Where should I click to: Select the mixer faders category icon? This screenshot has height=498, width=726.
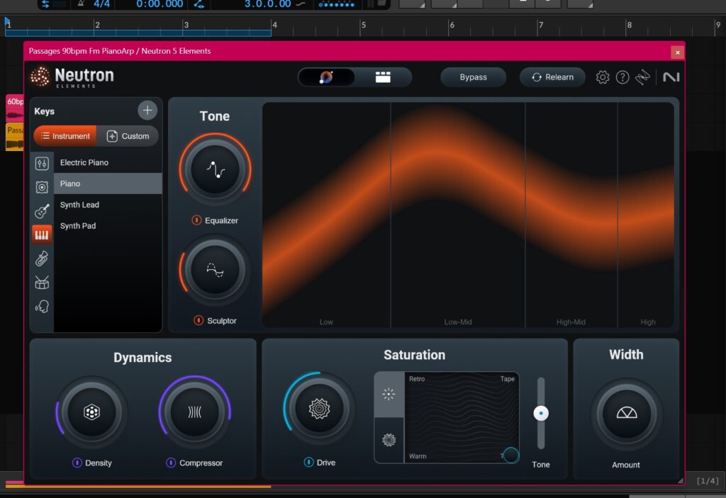pyautogui.click(x=42, y=164)
